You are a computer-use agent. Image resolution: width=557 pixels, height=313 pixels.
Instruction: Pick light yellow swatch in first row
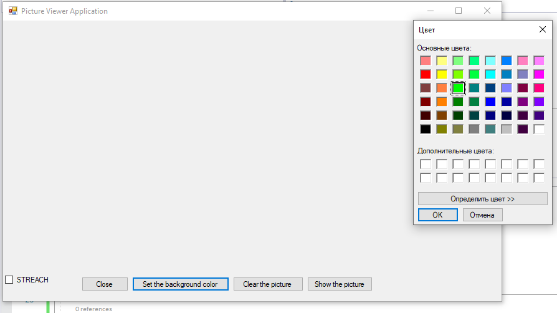coord(442,60)
